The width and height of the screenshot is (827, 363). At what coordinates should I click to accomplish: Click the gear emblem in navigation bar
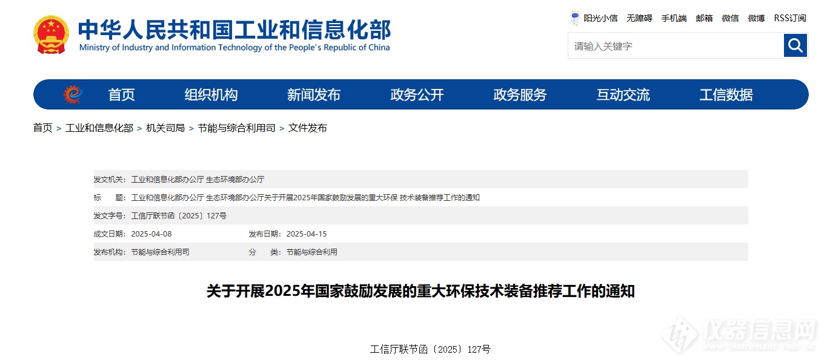pyautogui.click(x=73, y=94)
